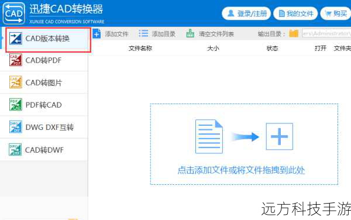
Task: Click the green PDF转CAD icon
Action: coord(16,105)
